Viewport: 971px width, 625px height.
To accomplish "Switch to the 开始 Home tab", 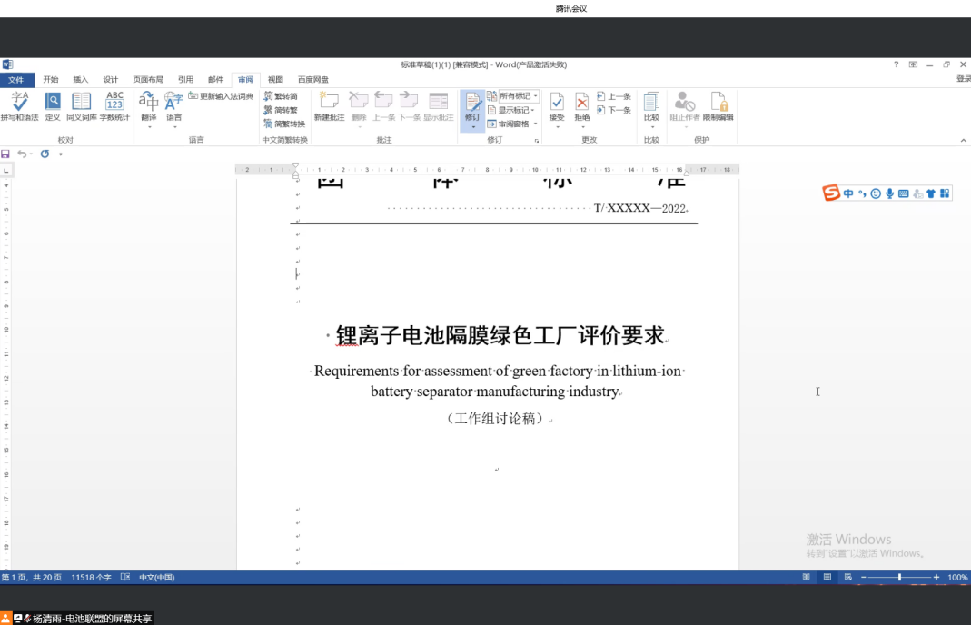I will [51, 79].
